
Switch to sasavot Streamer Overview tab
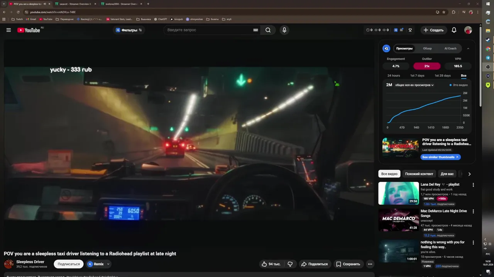point(75,4)
